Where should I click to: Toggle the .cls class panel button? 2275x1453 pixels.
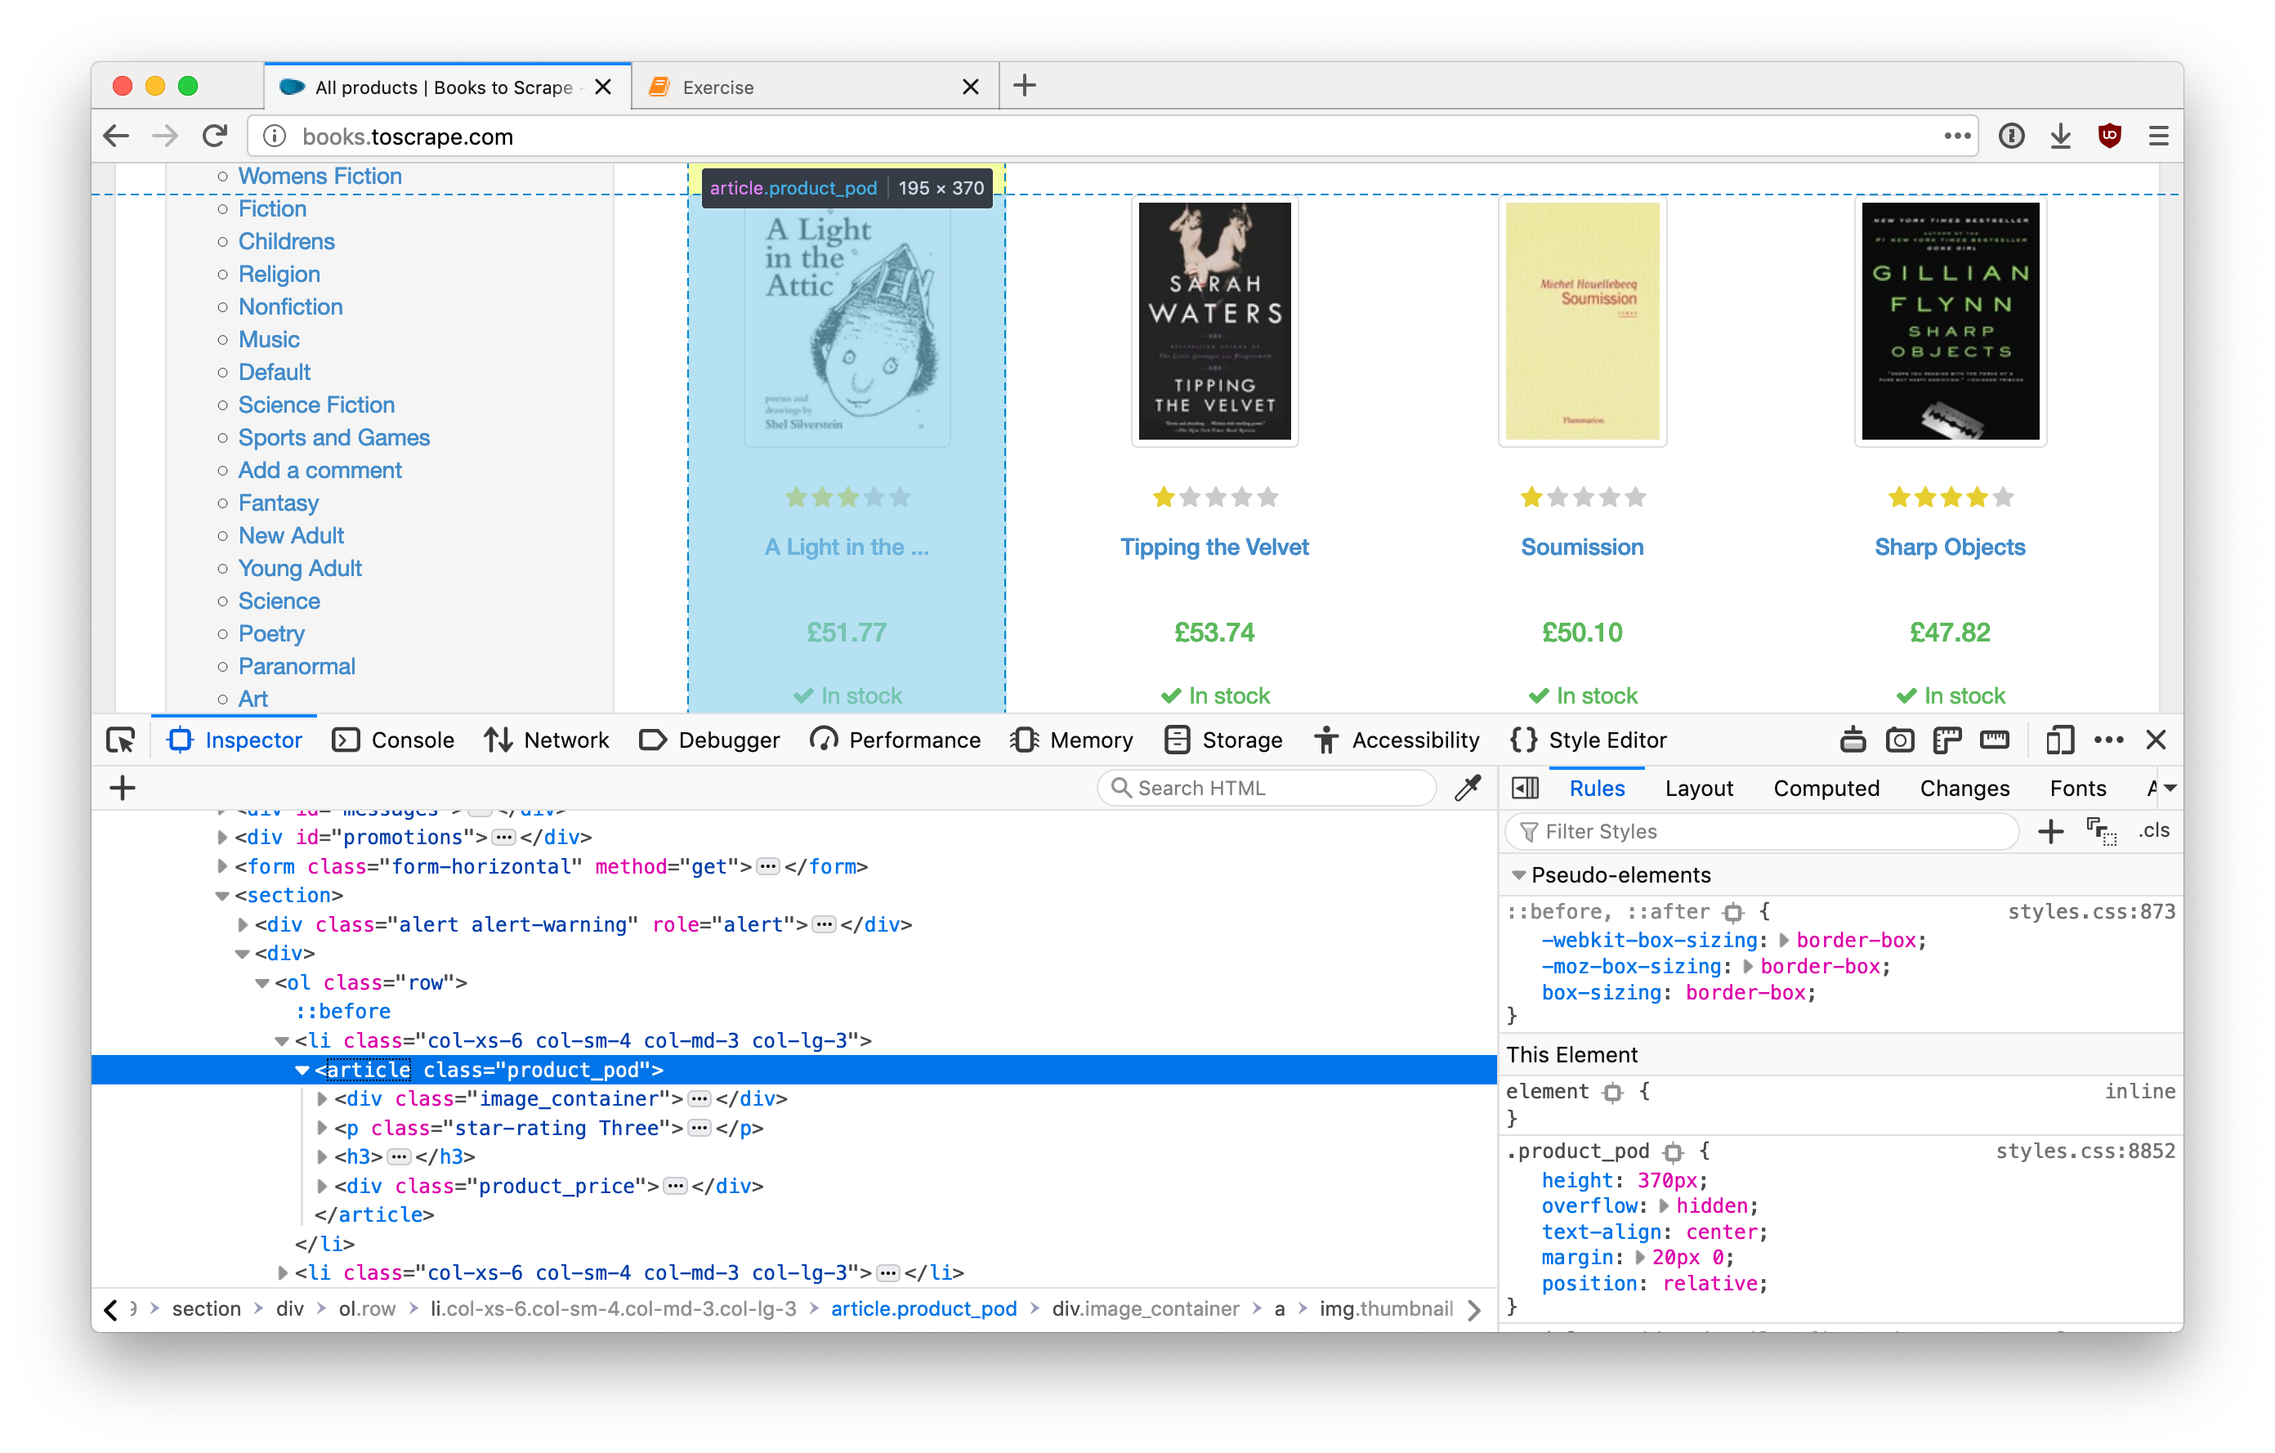(2153, 830)
